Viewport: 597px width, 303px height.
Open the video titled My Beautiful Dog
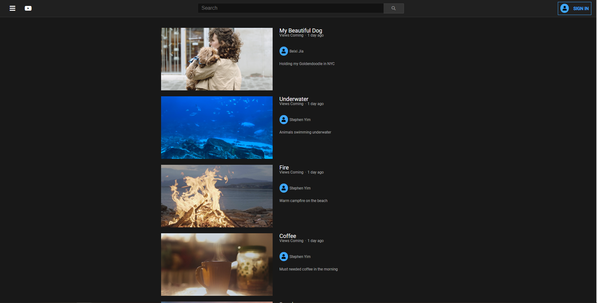click(300, 30)
